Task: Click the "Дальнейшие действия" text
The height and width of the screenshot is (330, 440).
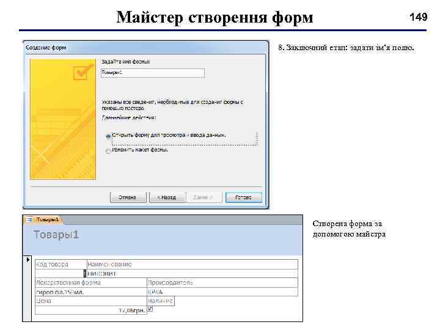Action: coord(129,118)
